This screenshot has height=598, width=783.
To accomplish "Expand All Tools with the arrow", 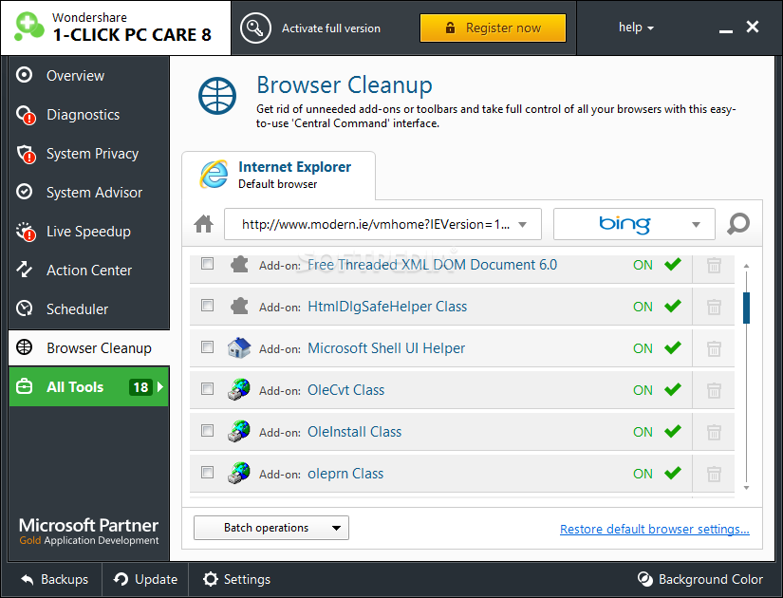I will pos(160,386).
